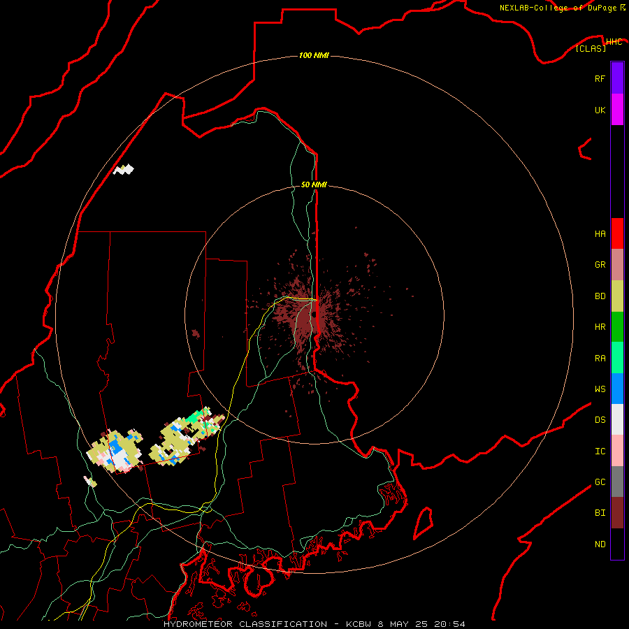Click the 'GC' legend label

(x=600, y=482)
